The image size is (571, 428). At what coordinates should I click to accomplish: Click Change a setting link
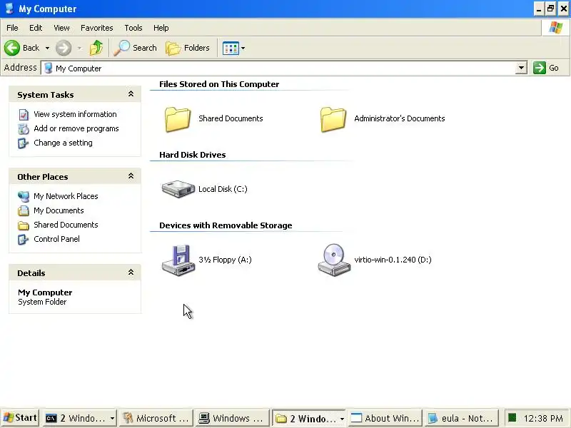[x=63, y=143]
